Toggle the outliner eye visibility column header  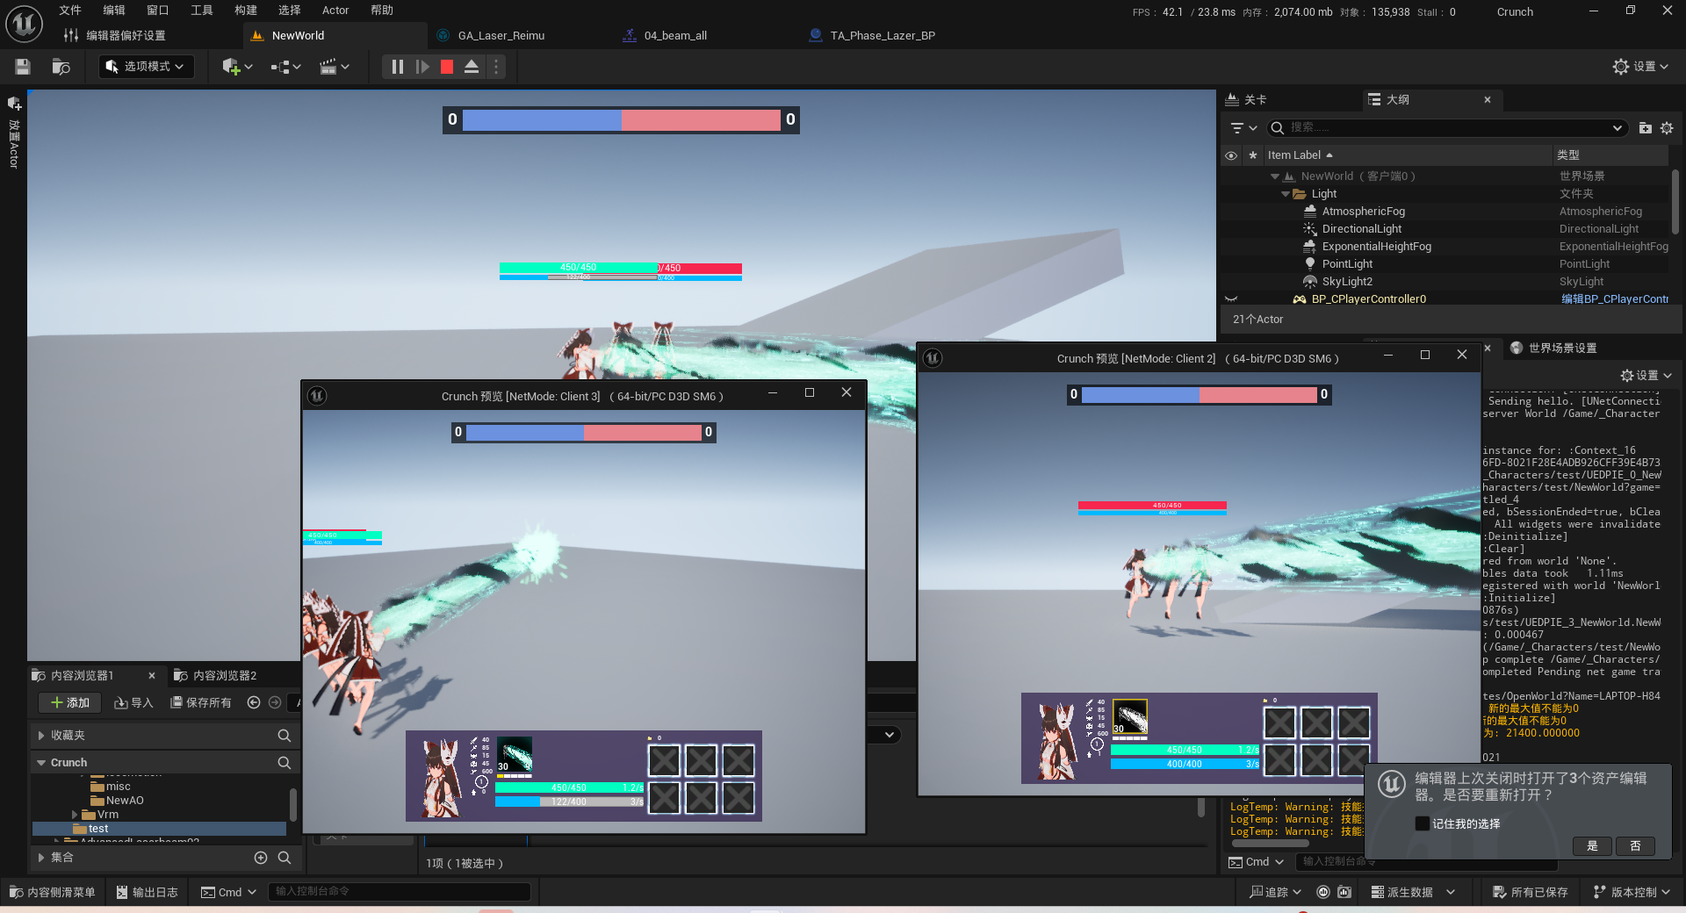[1231, 155]
